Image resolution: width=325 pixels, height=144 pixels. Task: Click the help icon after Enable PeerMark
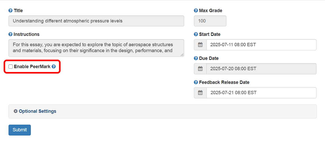[54, 67]
